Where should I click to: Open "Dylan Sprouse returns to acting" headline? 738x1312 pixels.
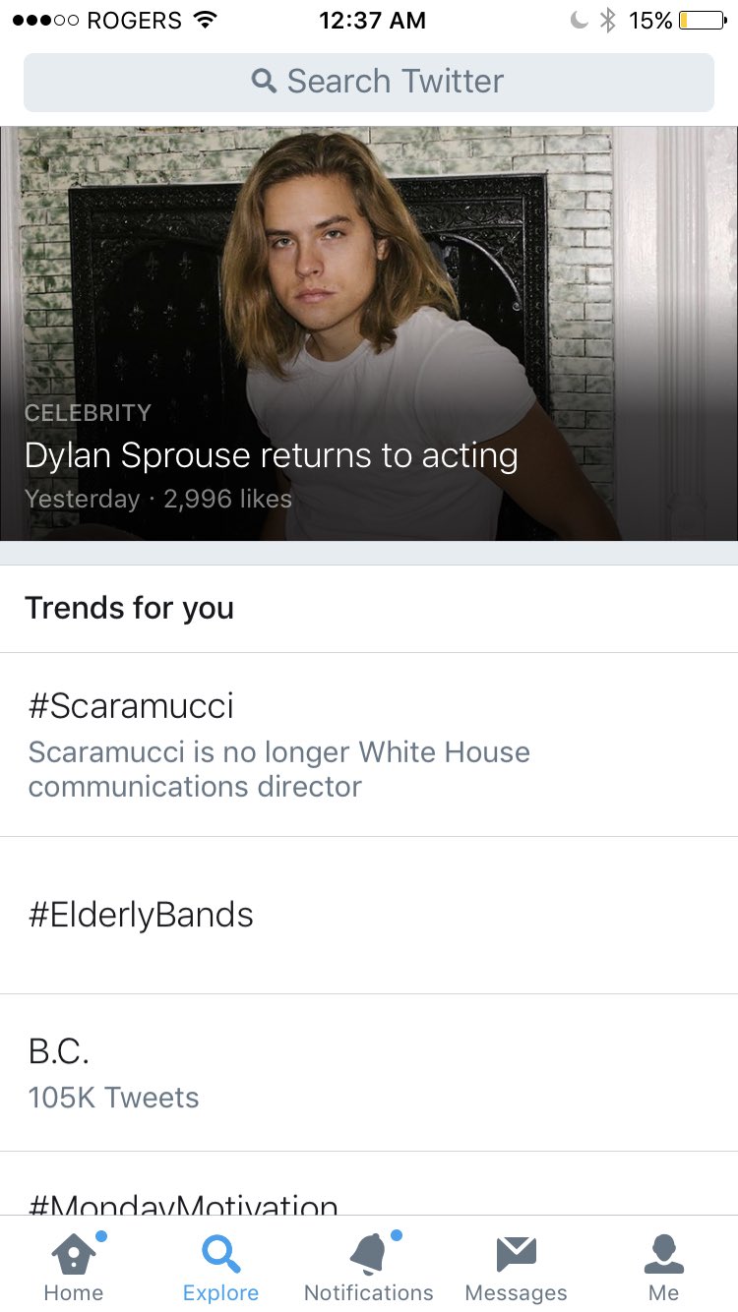click(x=271, y=455)
